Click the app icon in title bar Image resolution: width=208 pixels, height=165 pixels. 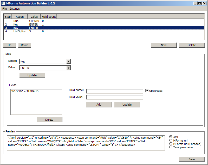click(3, 3)
